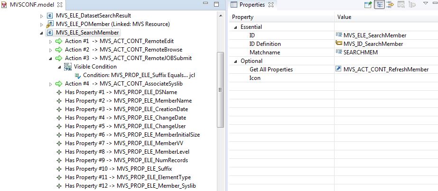This screenshot has height=191, width=438.
Task: Toggle Show Categories in Properties toolbar
Action: 379,4
